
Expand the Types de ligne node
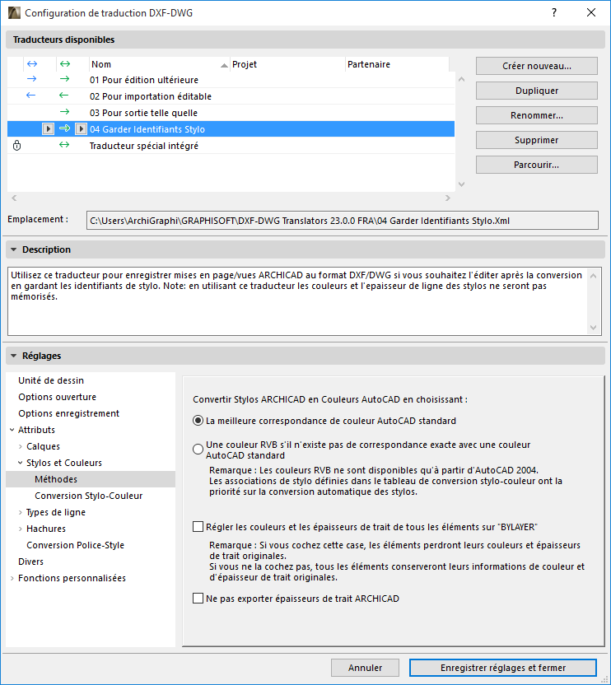tap(20, 512)
